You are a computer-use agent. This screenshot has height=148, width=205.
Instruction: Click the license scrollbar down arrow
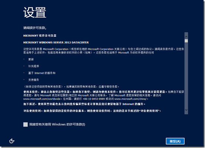point(186,110)
